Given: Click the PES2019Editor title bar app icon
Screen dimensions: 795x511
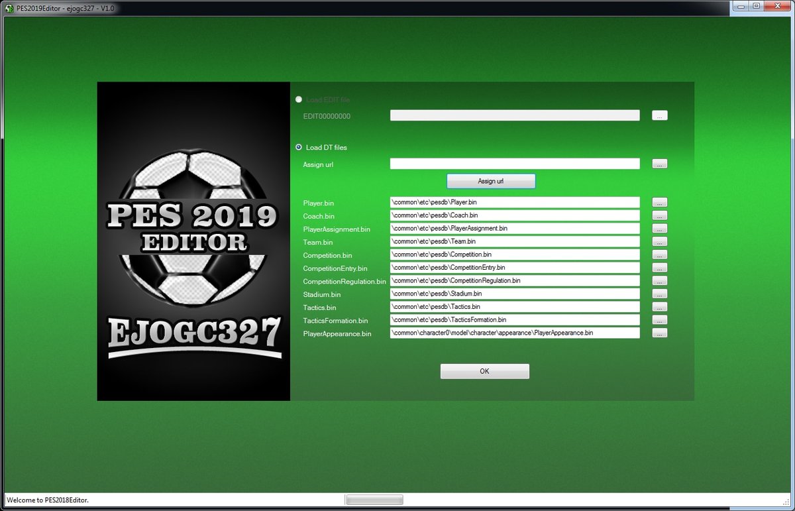Looking at the screenshot, I should (9, 7).
